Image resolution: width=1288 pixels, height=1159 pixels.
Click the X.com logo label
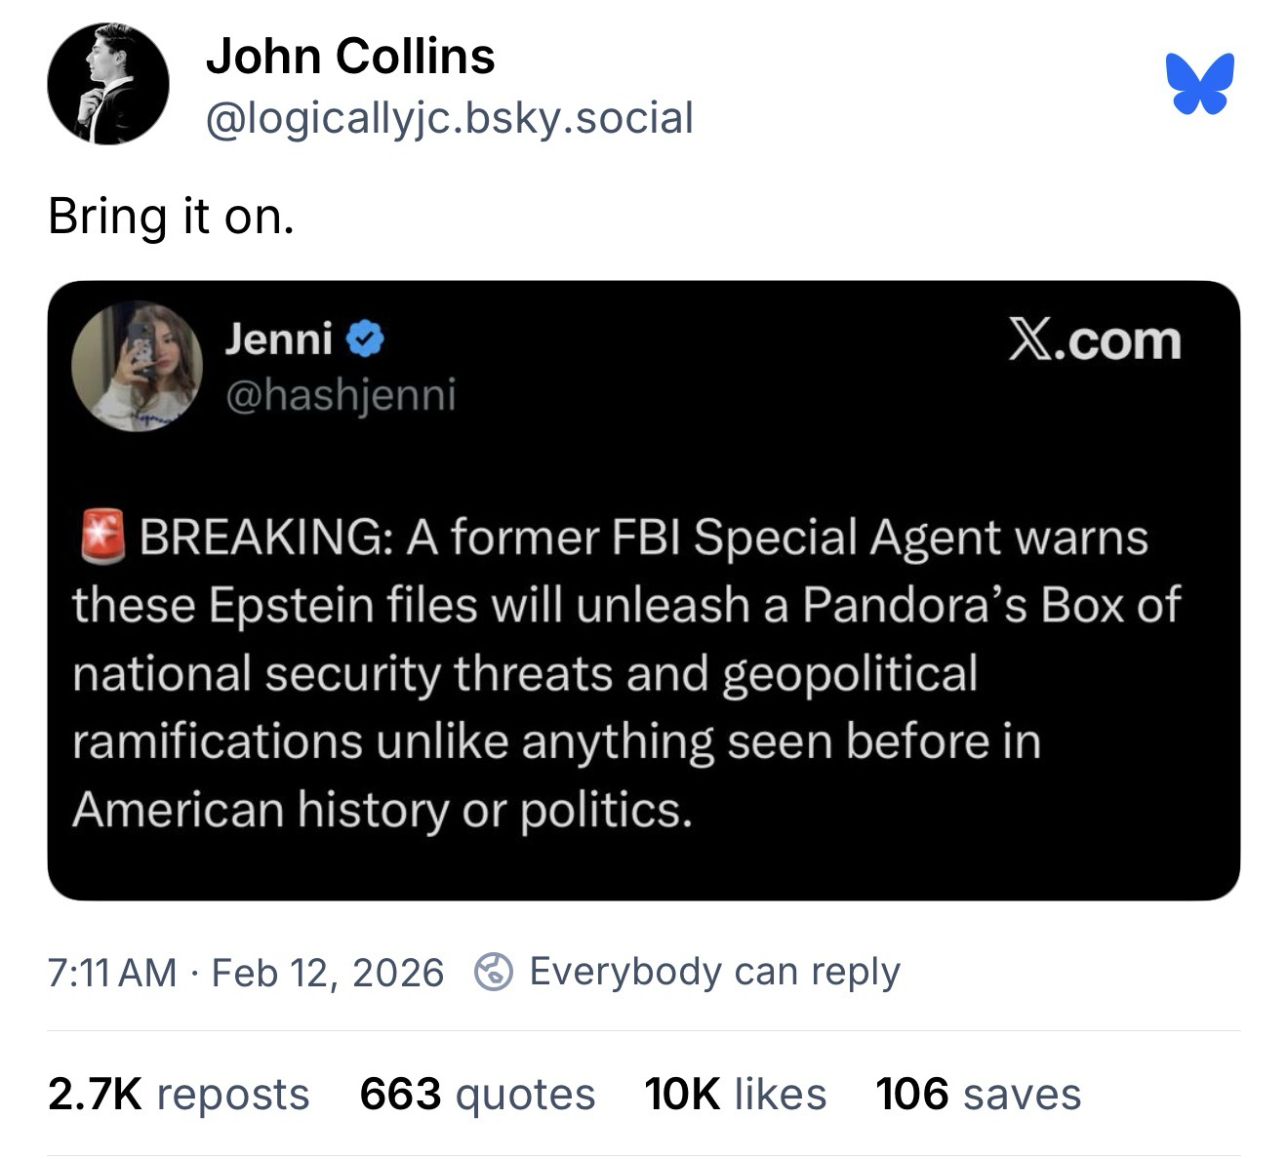pyautogui.click(x=1093, y=340)
